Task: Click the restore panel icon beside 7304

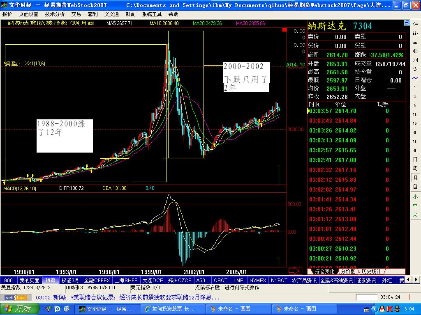Action: (406, 24)
